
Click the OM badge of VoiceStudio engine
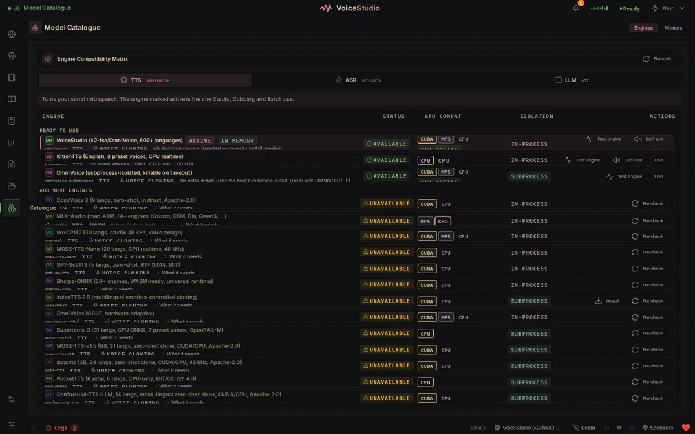pos(49,141)
